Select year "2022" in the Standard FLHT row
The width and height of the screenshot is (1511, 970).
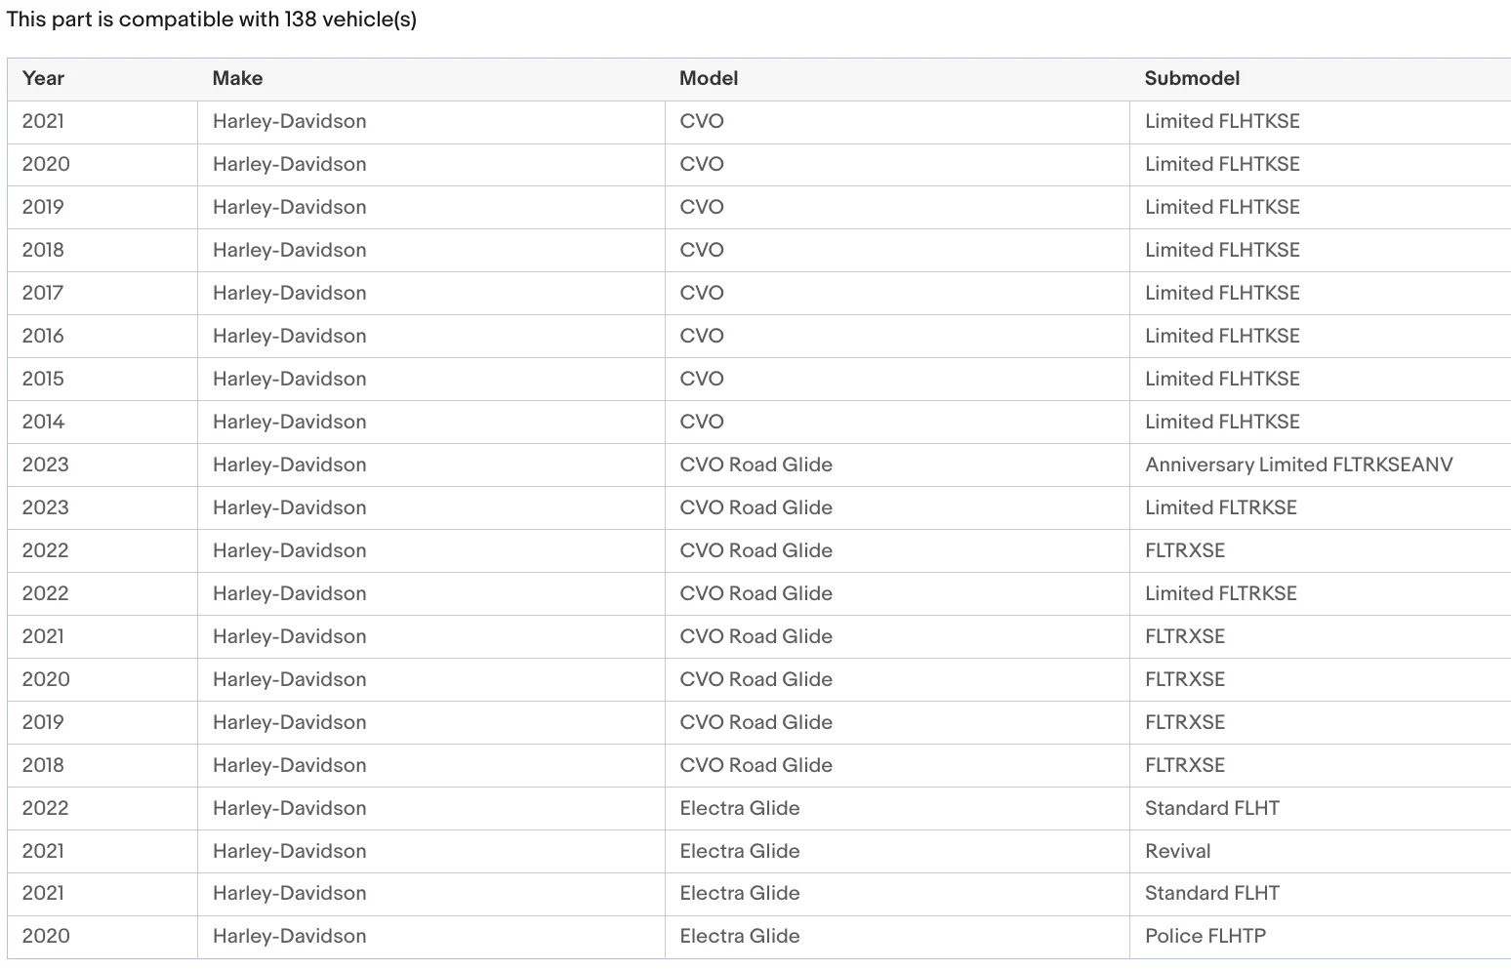45,808
